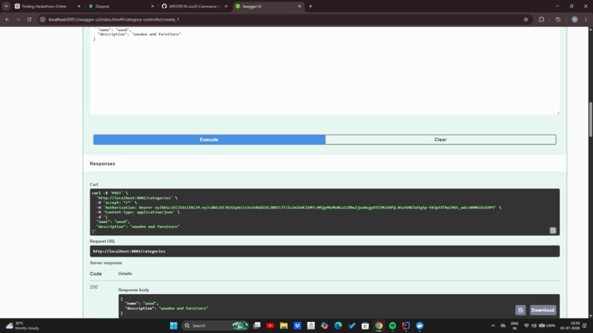The height and width of the screenshot is (333, 593).
Task: Open the clock and date in the taskbar
Action: (x=570, y=326)
